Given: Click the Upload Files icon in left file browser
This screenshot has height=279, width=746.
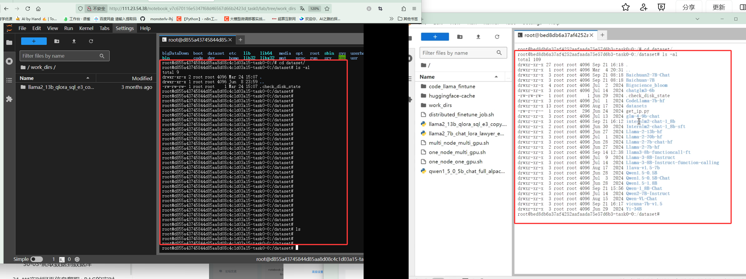Looking at the screenshot, I should [74, 41].
